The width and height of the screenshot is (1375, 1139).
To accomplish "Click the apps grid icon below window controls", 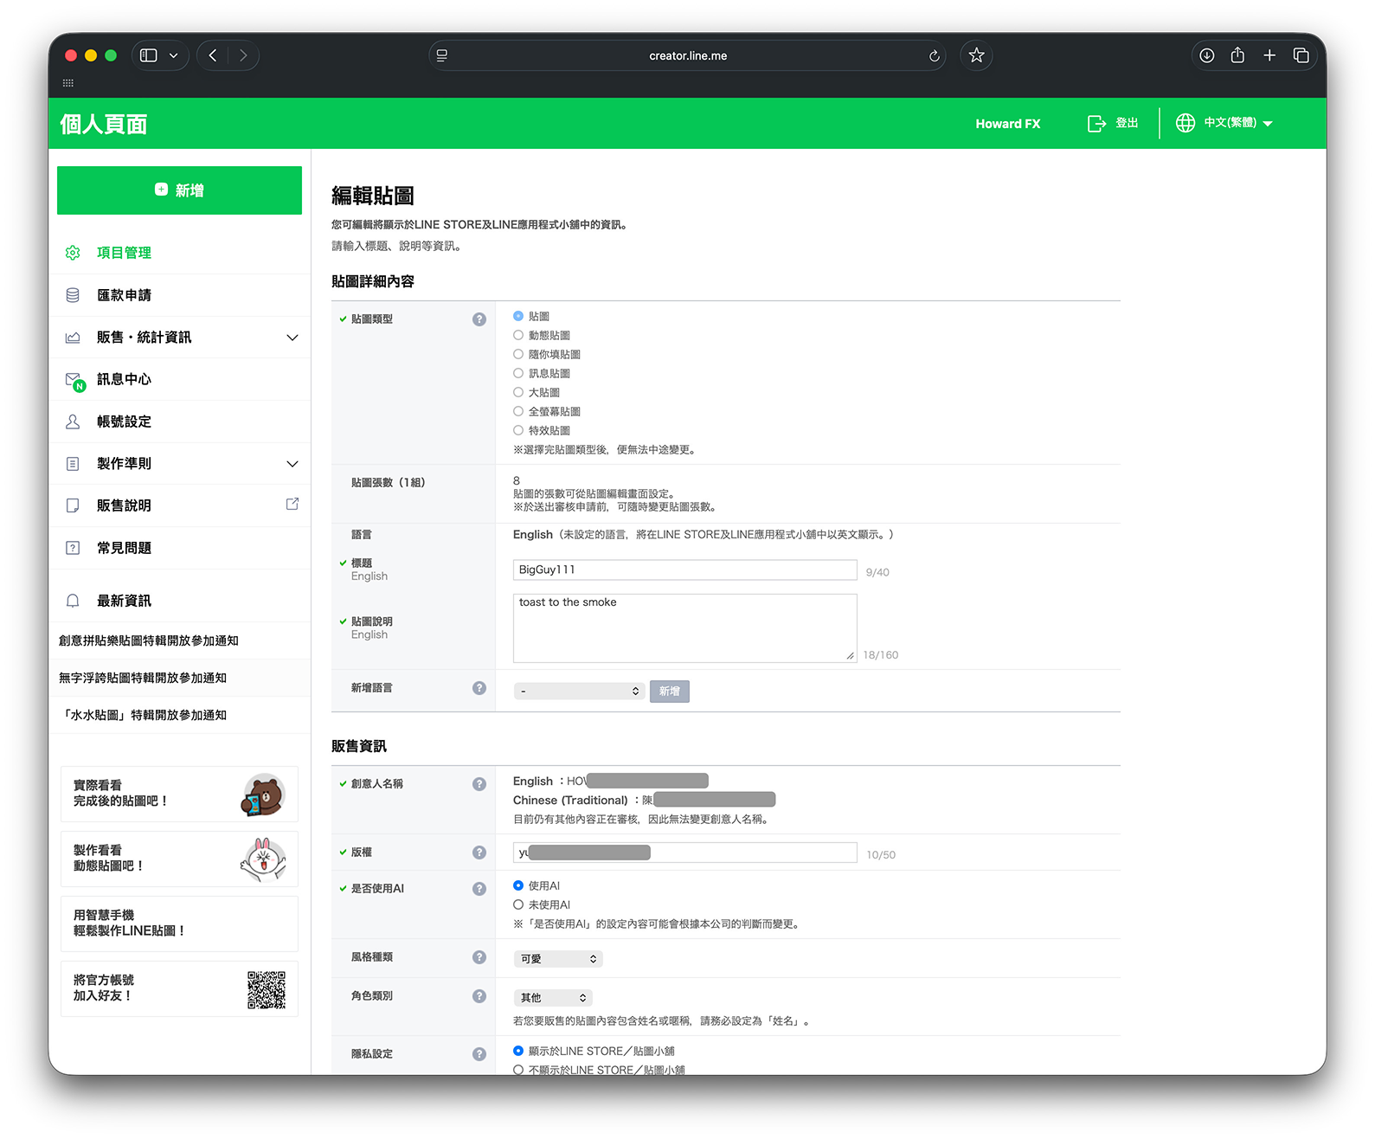I will (68, 83).
